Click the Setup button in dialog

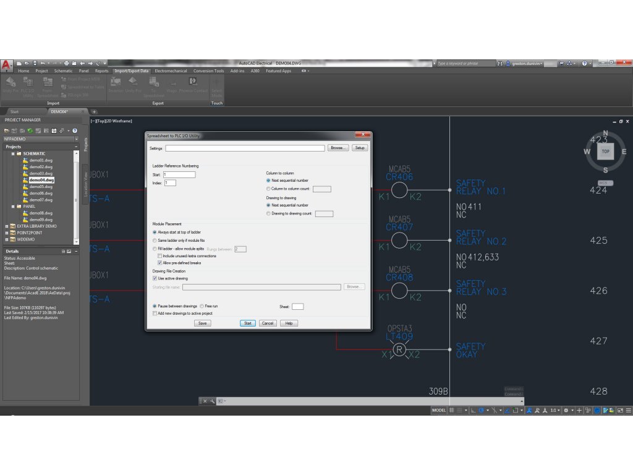360,148
